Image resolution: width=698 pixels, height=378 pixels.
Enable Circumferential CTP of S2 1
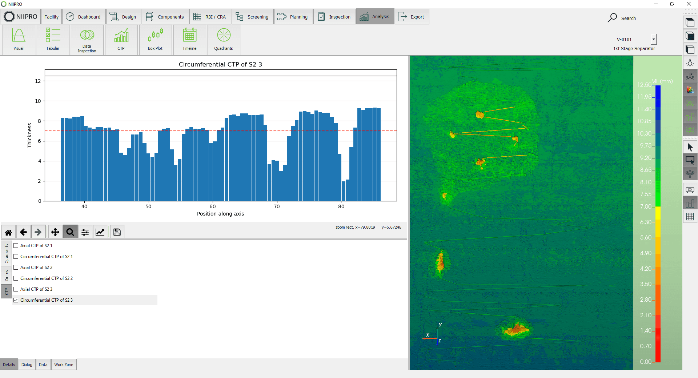tap(16, 257)
